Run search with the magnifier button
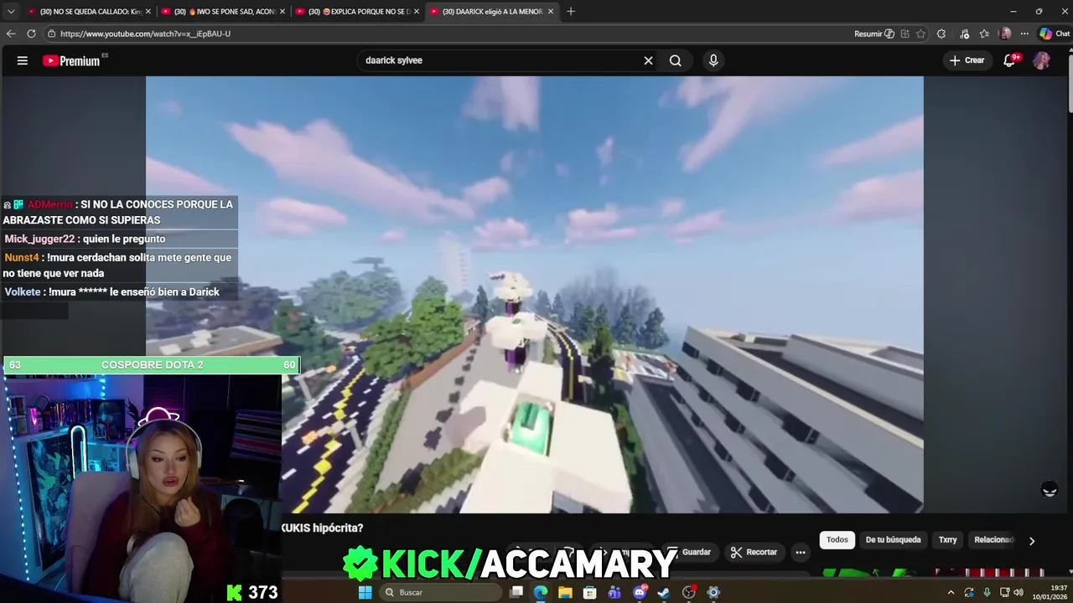The height and width of the screenshot is (603, 1073). (x=676, y=60)
